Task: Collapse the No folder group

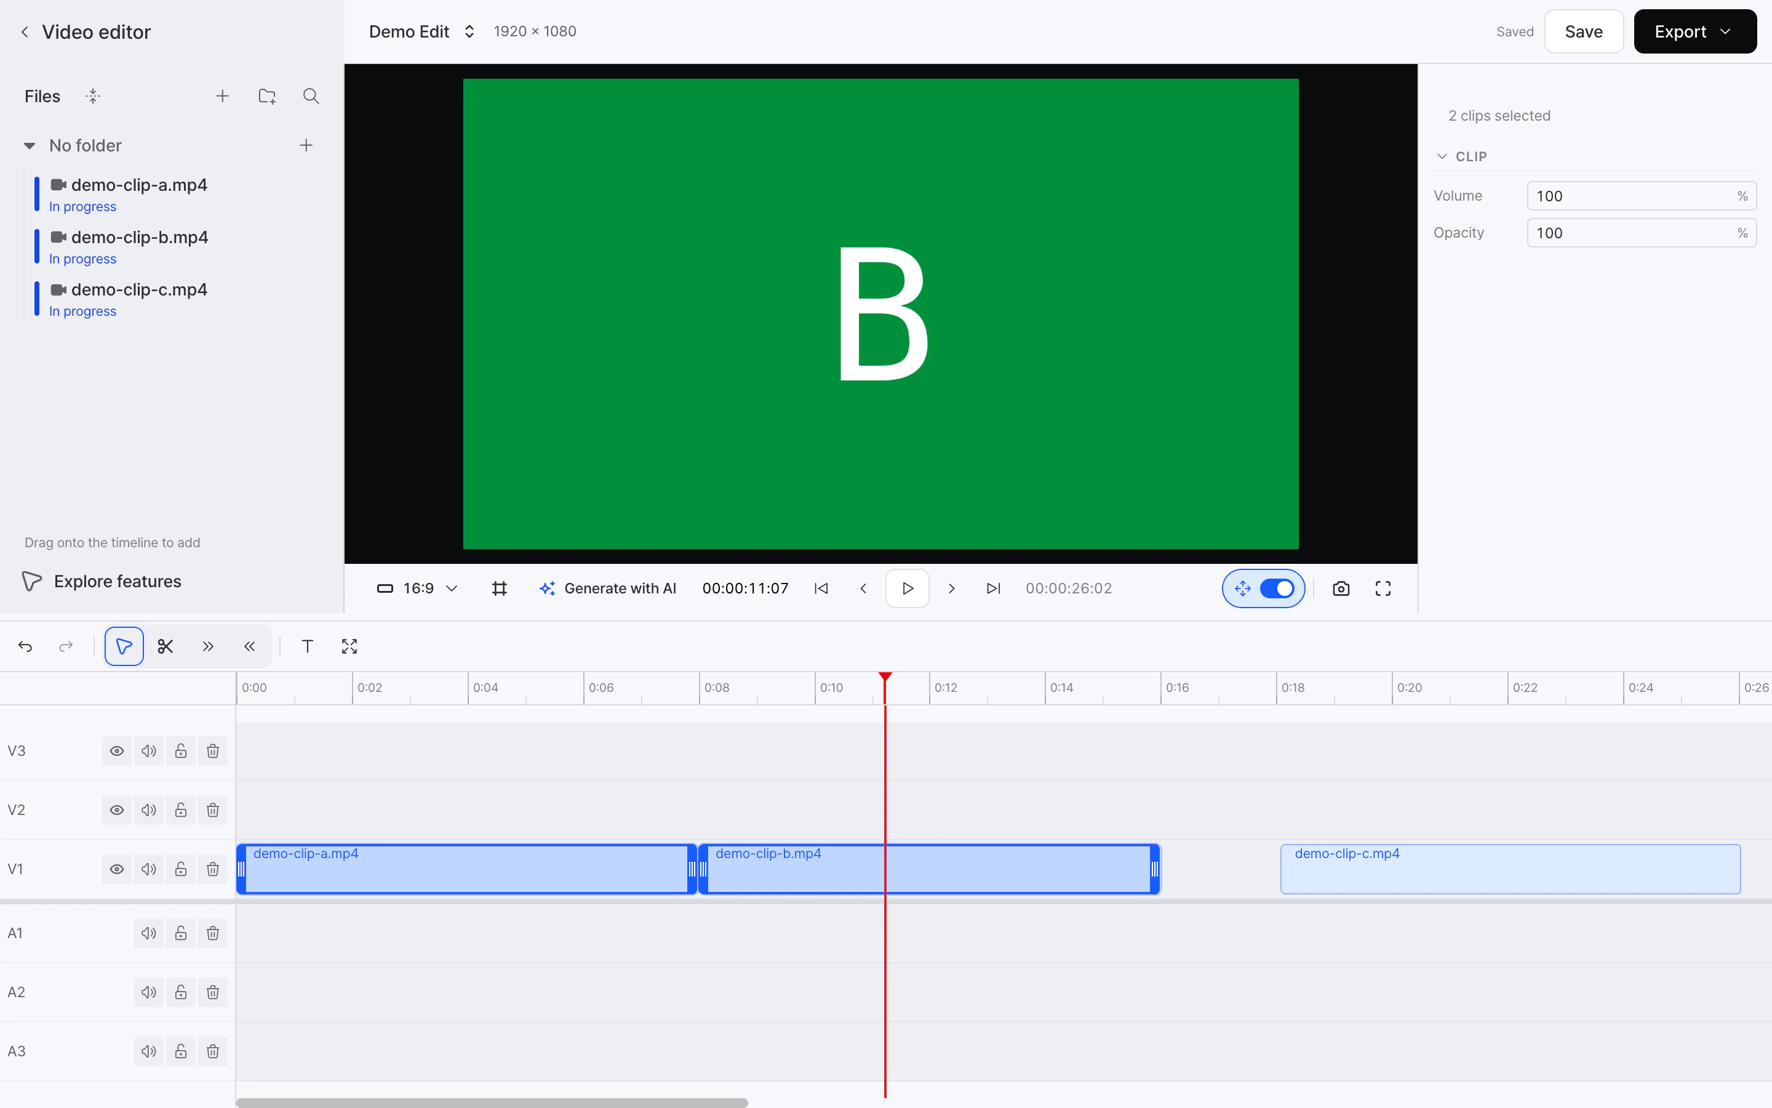Action: [x=30, y=146]
